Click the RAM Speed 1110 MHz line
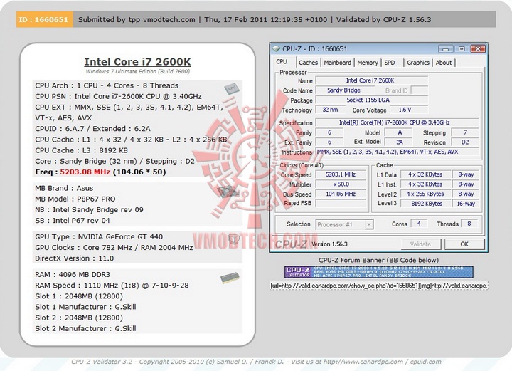Screen dimensions: 512x371 click(x=112, y=286)
